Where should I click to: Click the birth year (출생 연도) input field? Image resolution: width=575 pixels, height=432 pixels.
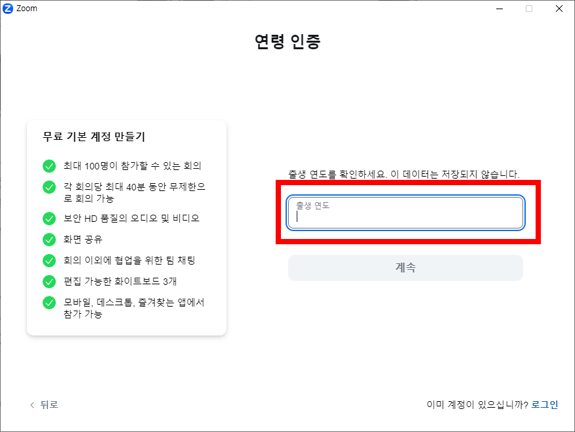click(406, 213)
